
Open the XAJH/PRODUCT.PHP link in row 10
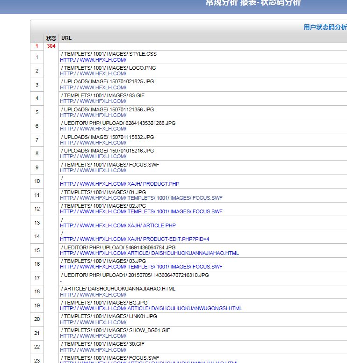pyautogui.click(x=119, y=184)
